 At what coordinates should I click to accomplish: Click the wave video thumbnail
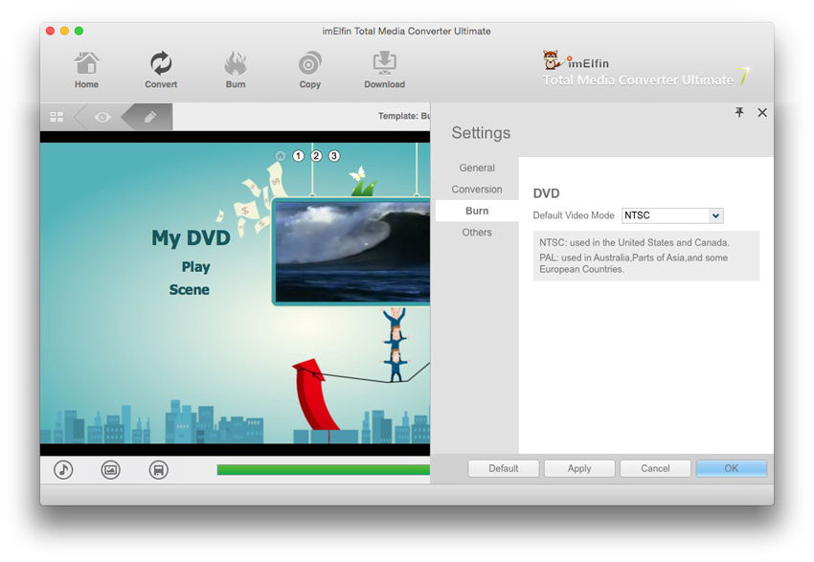(x=352, y=252)
